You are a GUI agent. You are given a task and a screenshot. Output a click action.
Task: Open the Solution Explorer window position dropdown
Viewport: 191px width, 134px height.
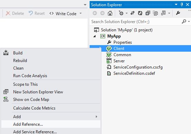pyautogui.click(x=176, y=4)
